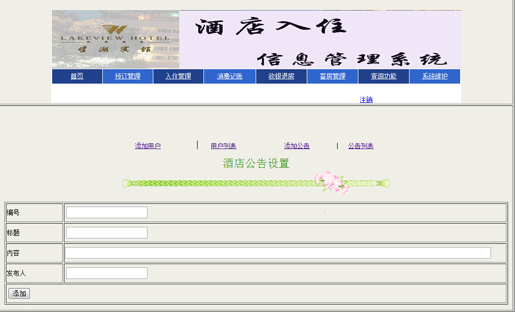Focus the 标题 input field
515x312 pixels.
point(107,233)
